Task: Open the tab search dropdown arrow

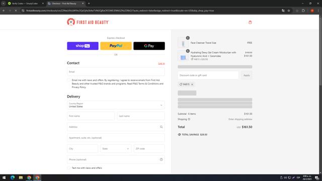Action: 4,4
